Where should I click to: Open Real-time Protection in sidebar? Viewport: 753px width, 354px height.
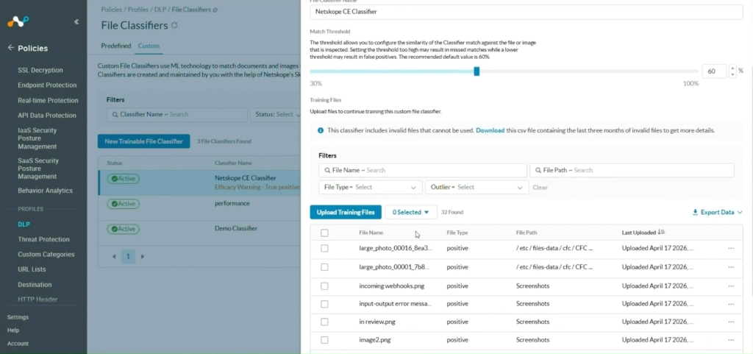pos(48,100)
